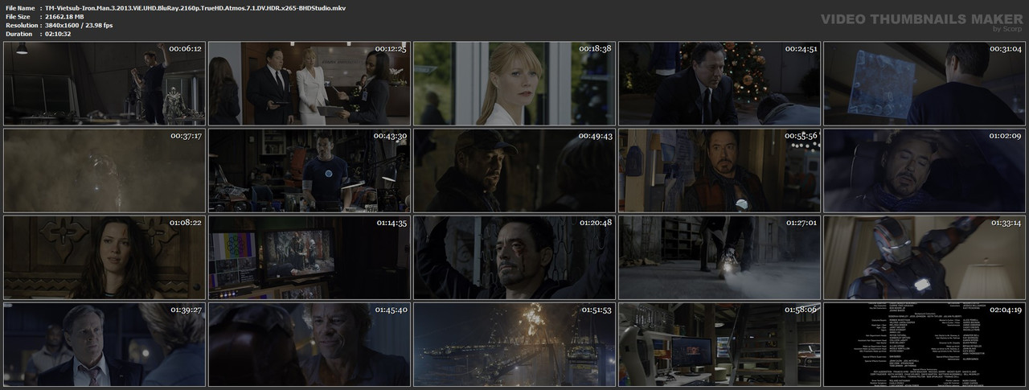Pick the 01:20:48 thumbnail

tap(514, 257)
